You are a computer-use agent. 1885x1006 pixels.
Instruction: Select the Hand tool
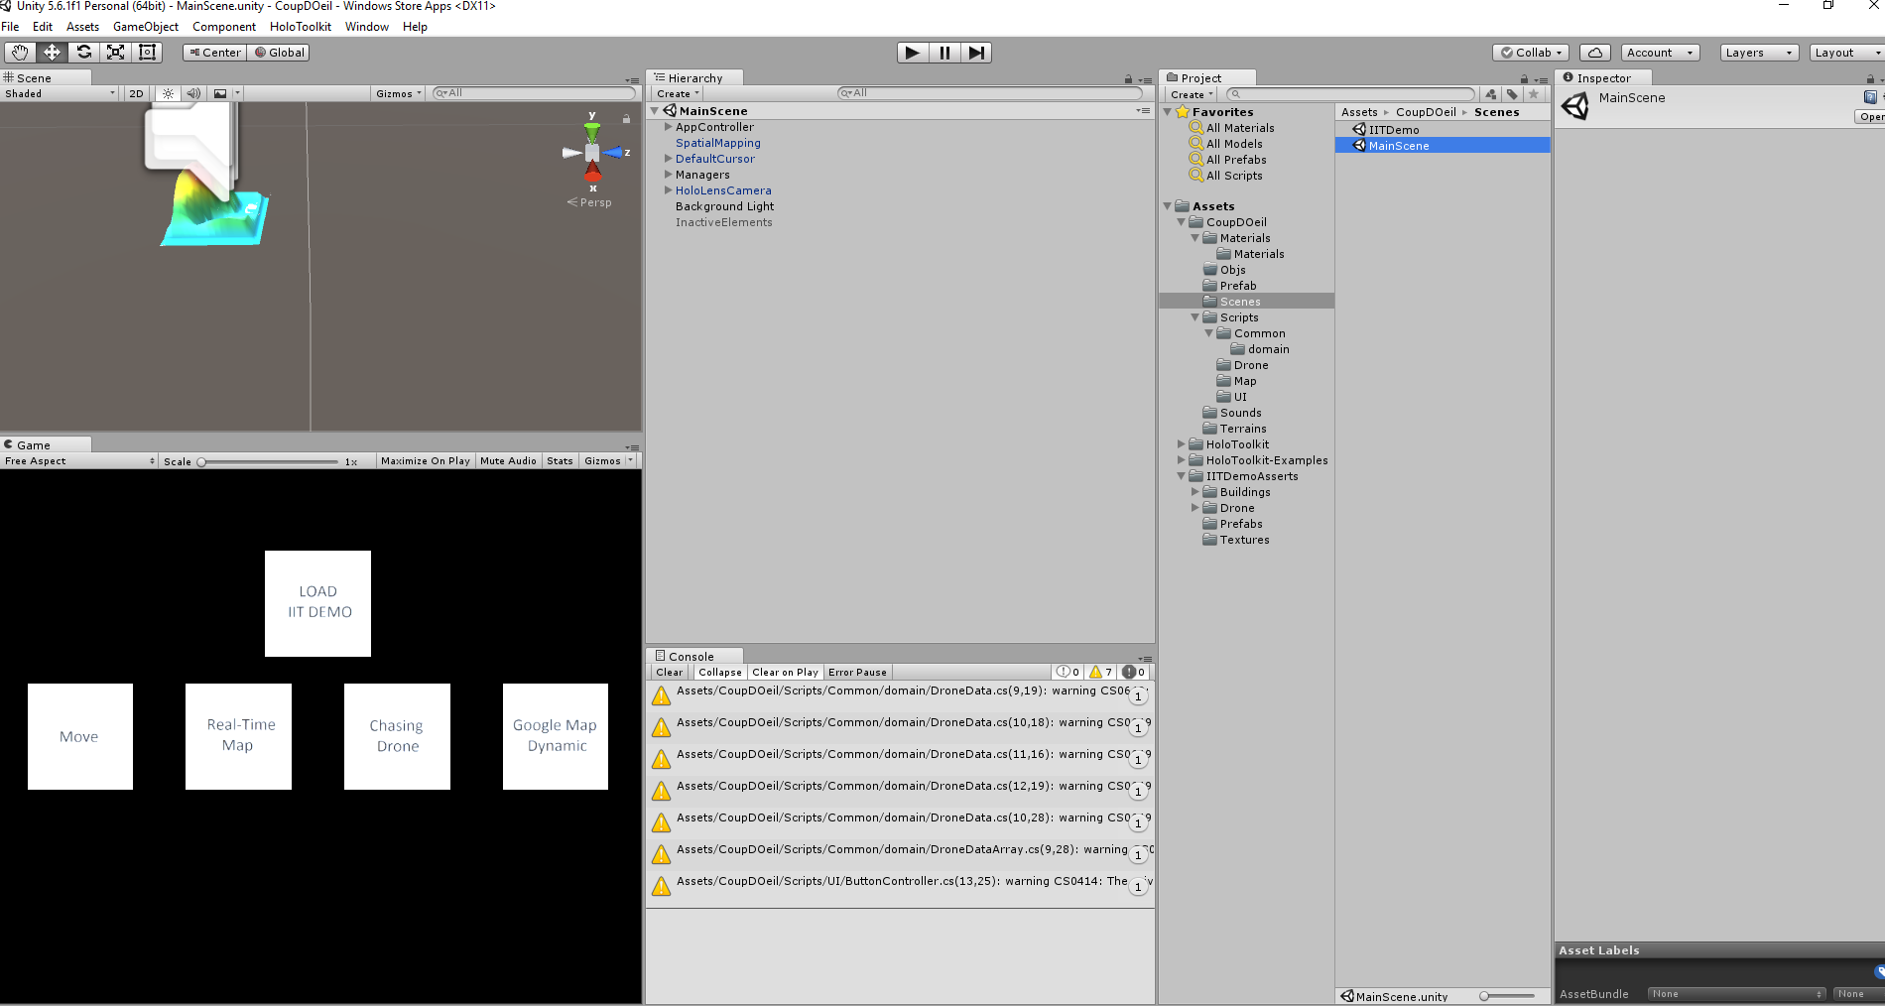(x=20, y=53)
